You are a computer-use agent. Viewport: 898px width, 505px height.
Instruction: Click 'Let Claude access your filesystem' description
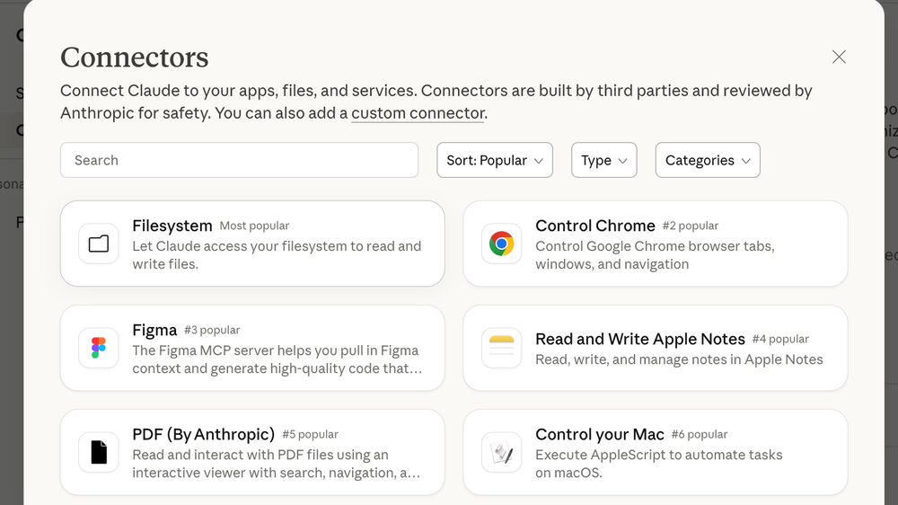[x=277, y=255]
